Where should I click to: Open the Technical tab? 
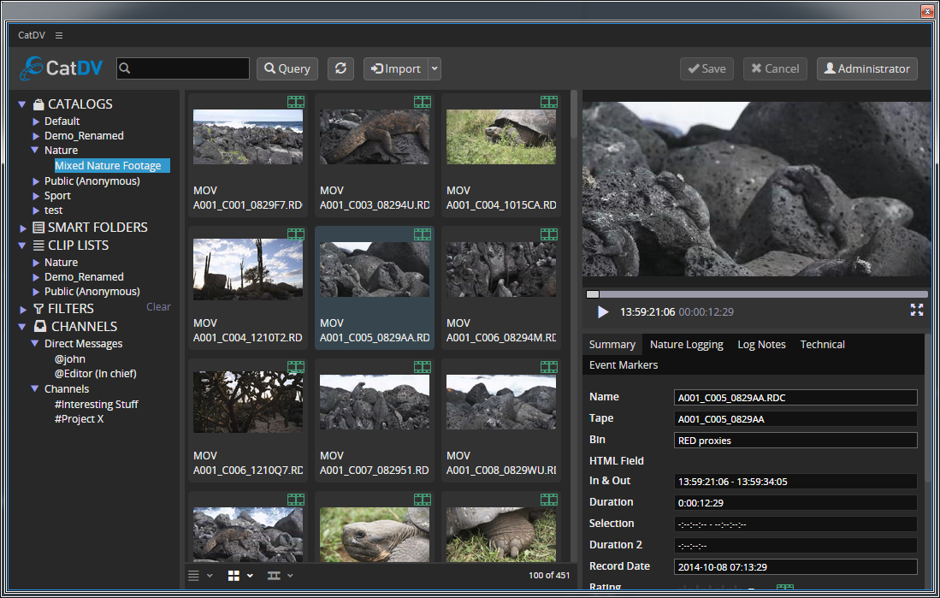822,345
